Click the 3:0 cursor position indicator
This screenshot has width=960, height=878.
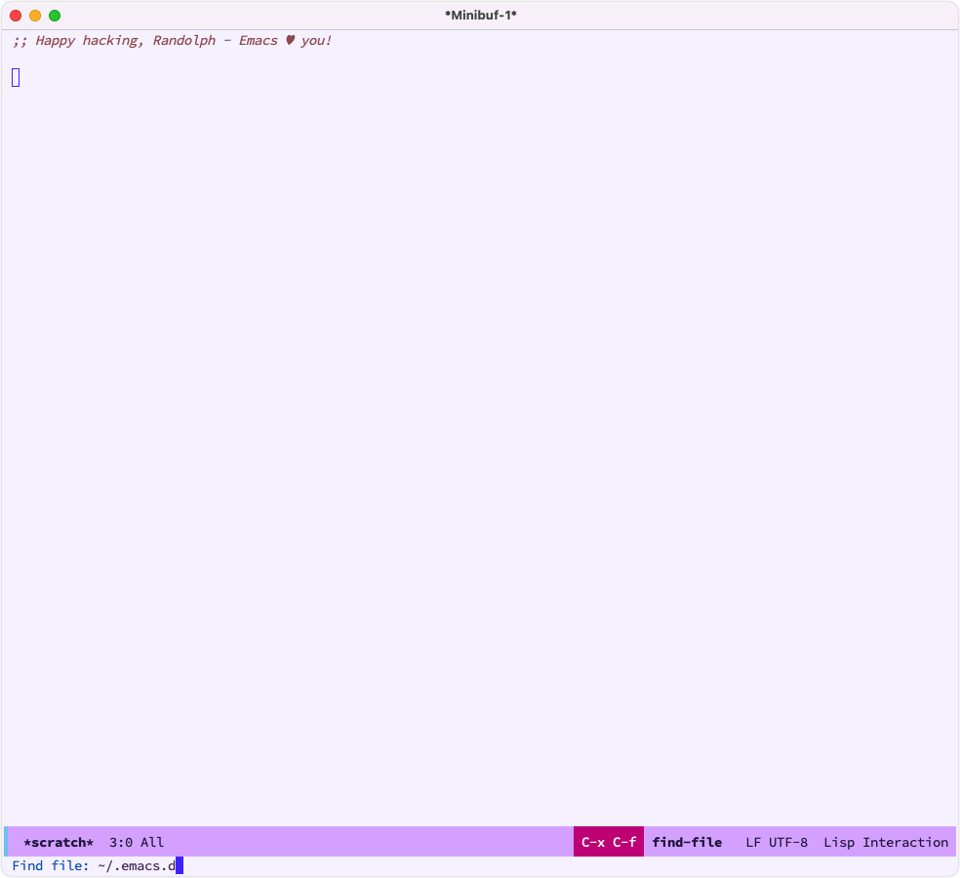pos(121,843)
